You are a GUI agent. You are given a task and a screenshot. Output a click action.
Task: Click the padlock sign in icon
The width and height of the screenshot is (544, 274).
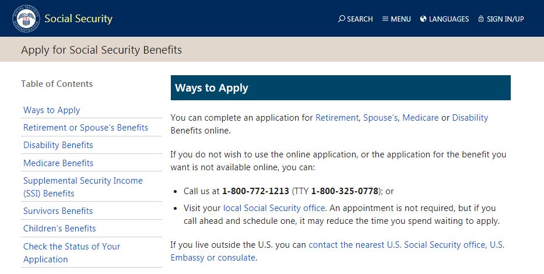pyautogui.click(x=481, y=19)
